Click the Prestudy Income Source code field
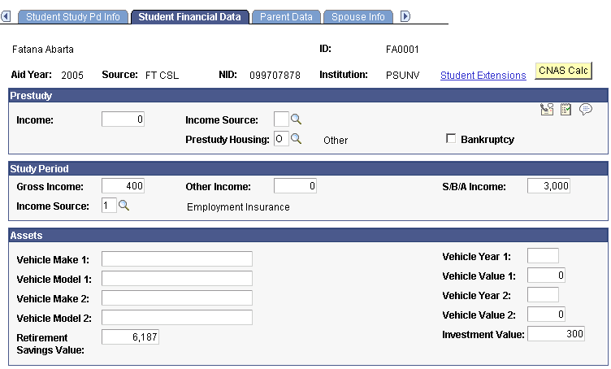Screen dimensions: 611x369 [281, 119]
